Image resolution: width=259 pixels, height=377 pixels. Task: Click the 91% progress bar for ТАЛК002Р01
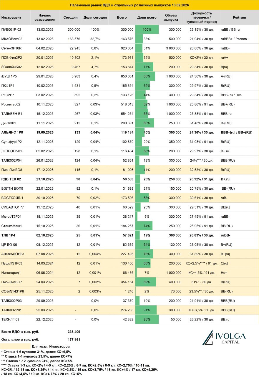146,310
